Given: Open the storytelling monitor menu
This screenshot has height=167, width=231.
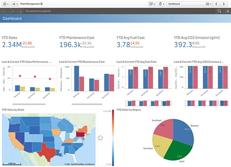Looking at the screenshot, I should (152, 4).
